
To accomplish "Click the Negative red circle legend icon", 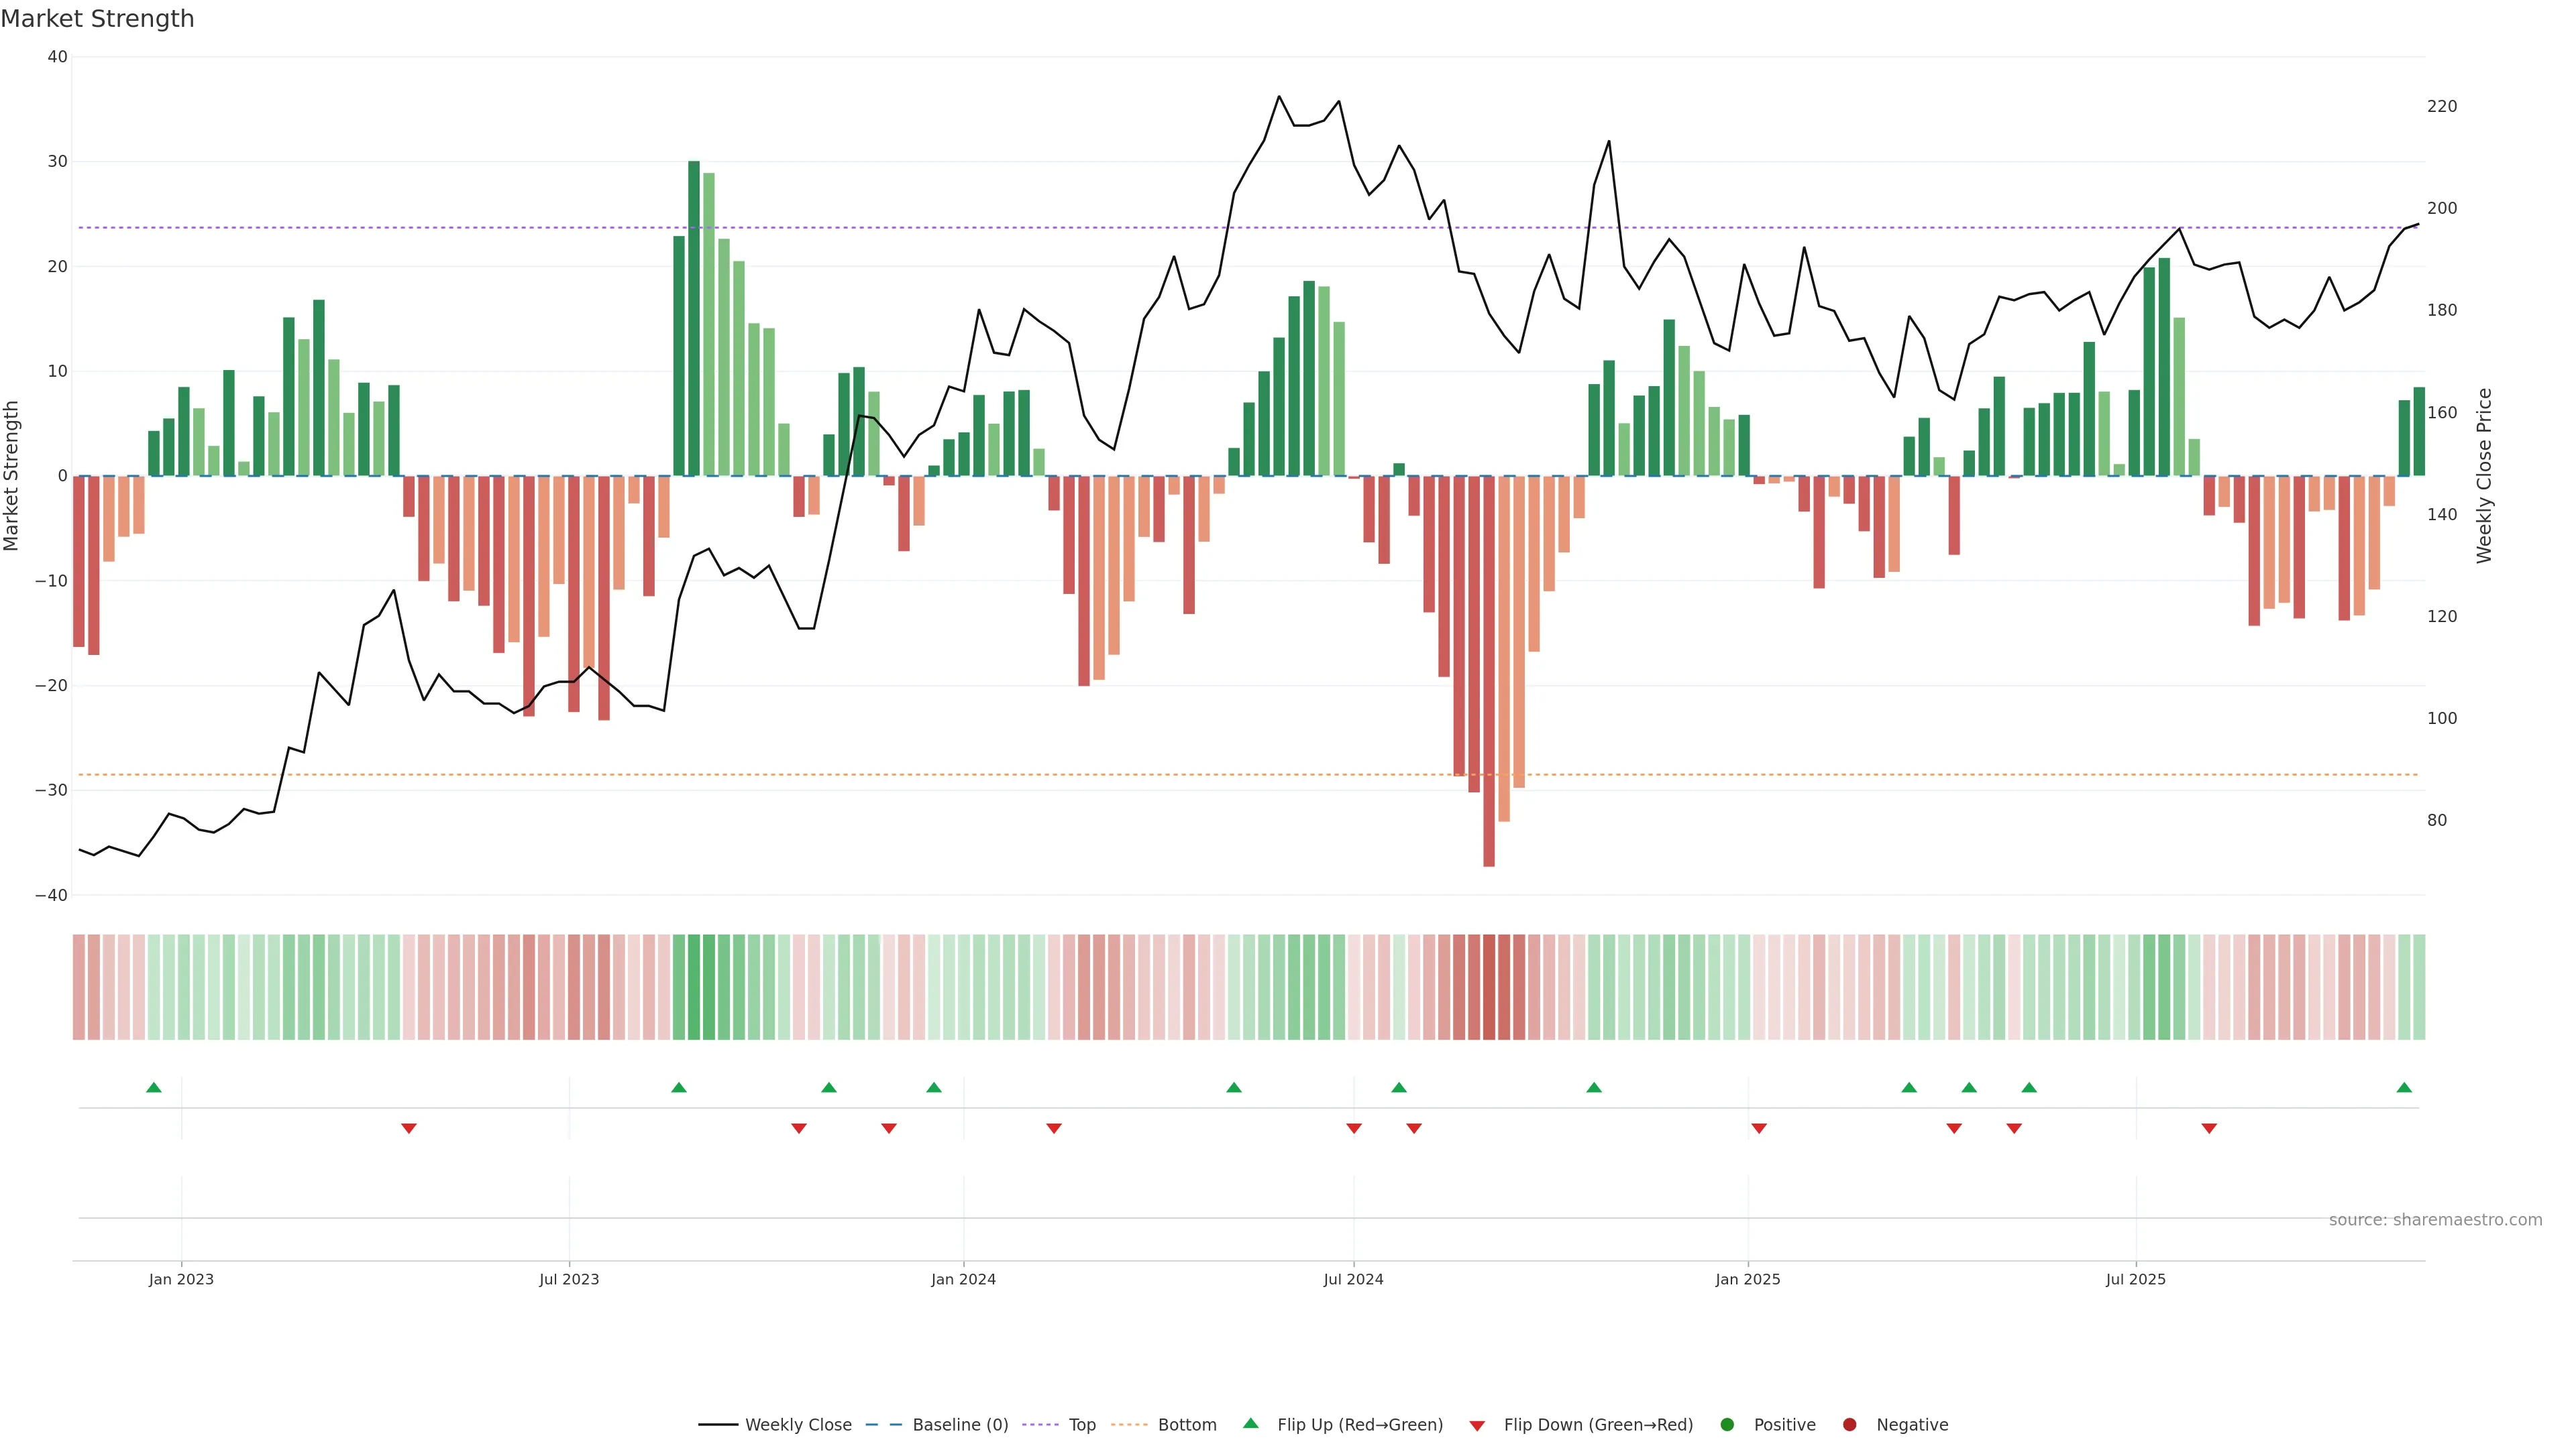I will point(1849,1425).
